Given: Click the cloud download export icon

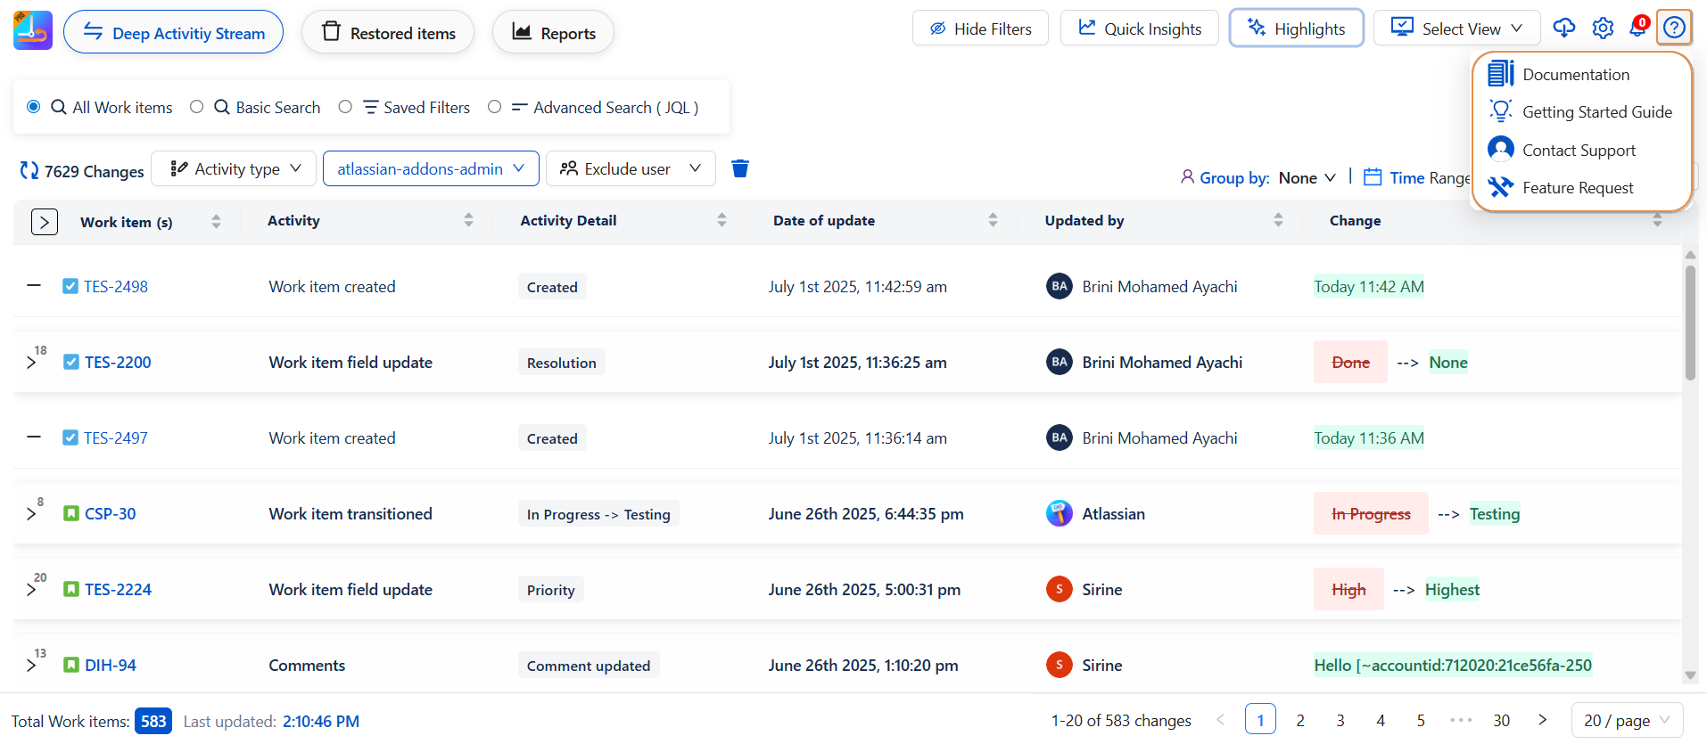Looking at the screenshot, I should pyautogui.click(x=1563, y=29).
